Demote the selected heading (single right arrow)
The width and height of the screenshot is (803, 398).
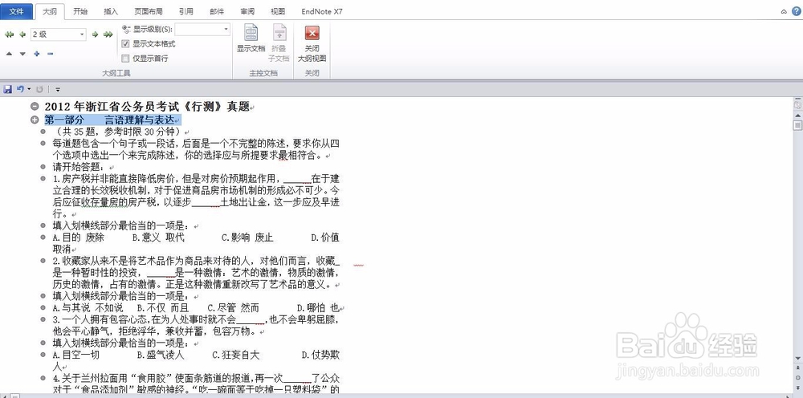95,35
